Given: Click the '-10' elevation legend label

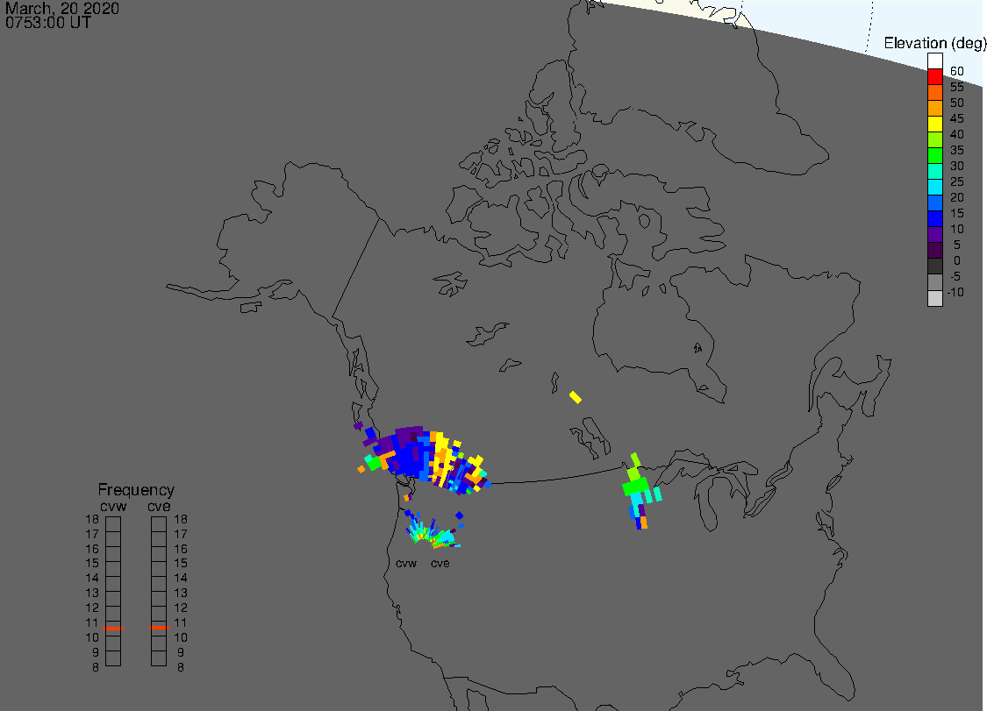Looking at the screenshot, I should [955, 293].
